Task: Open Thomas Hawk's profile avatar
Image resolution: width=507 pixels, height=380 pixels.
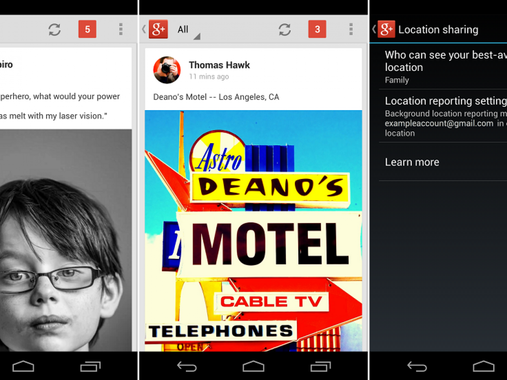Action: [167, 70]
